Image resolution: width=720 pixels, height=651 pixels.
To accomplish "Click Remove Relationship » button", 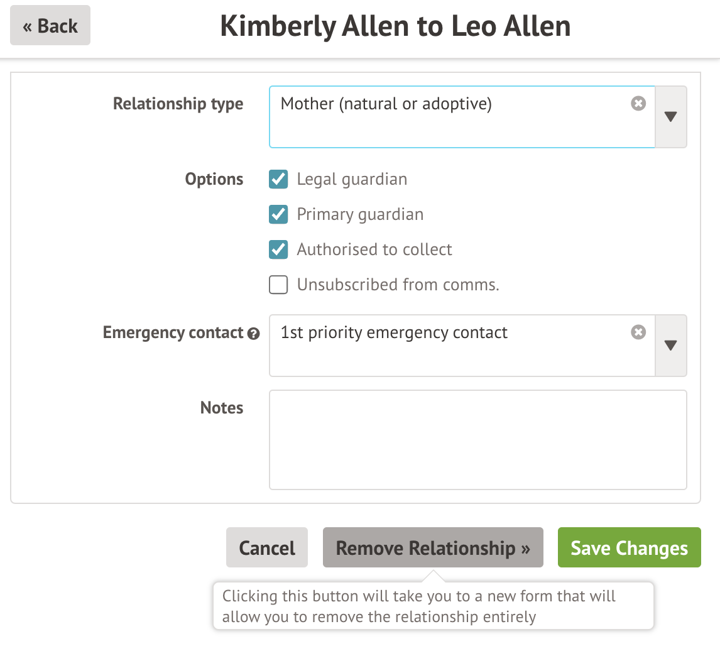I will [x=433, y=547].
